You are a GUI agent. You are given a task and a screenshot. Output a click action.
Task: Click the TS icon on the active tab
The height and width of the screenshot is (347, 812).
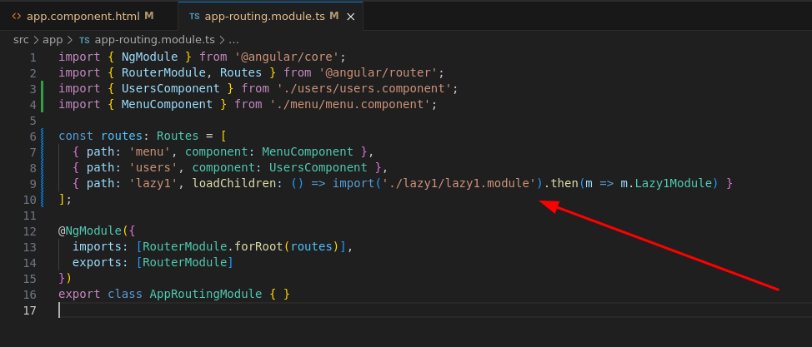(x=194, y=16)
